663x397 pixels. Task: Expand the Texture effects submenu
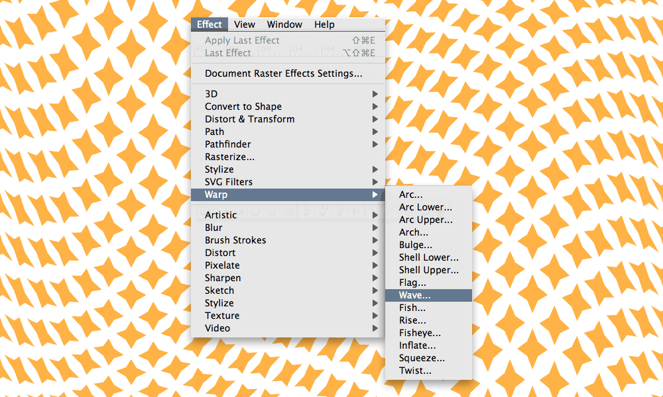click(x=222, y=316)
